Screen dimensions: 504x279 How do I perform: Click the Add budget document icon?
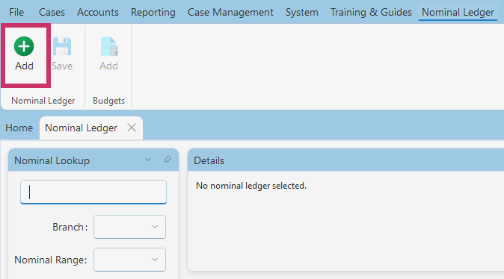109,46
